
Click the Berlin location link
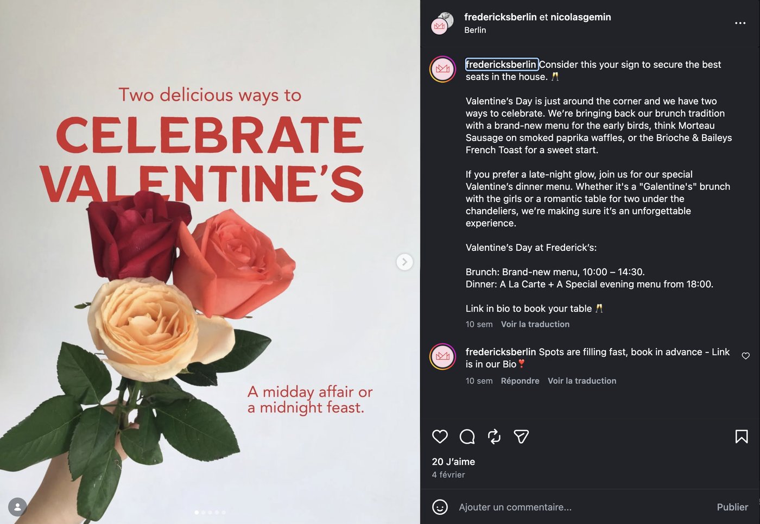tap(475, 30)
